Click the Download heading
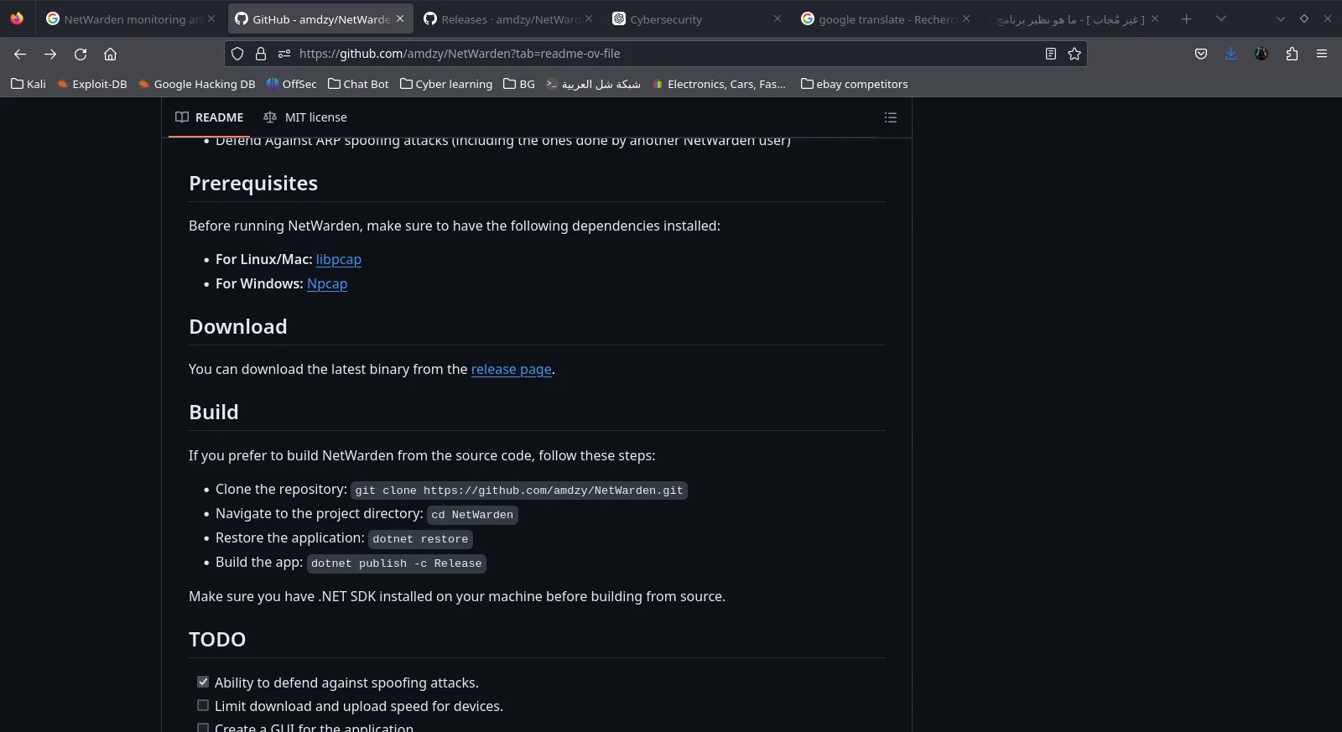 [x=238, y=327]
